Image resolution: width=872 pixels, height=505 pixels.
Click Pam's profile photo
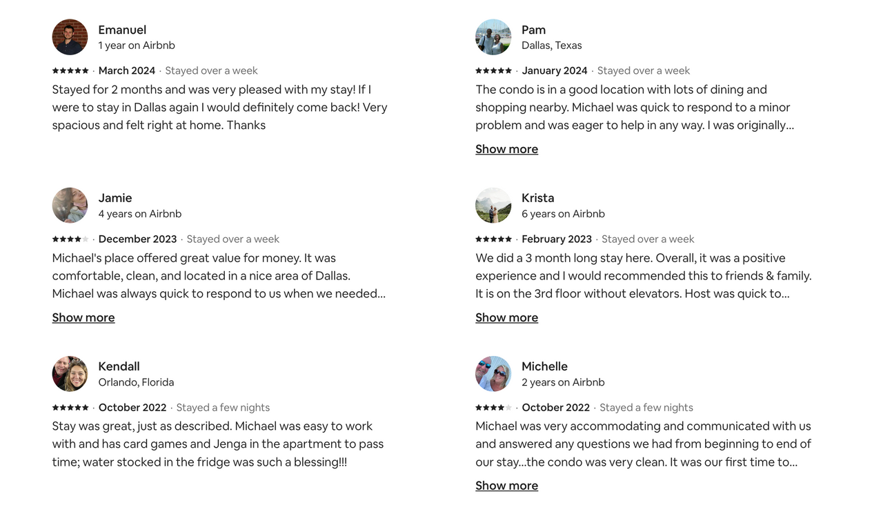(493, 37)
